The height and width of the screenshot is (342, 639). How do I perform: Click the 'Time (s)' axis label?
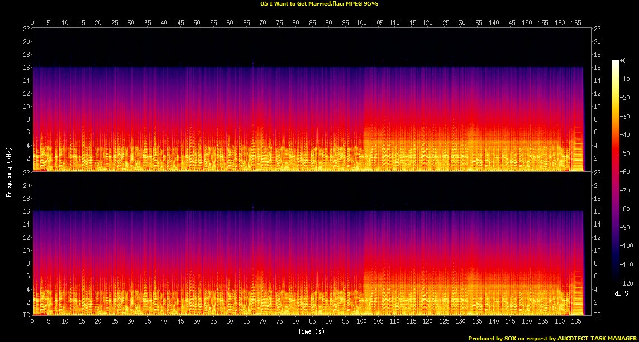[312, 331]
